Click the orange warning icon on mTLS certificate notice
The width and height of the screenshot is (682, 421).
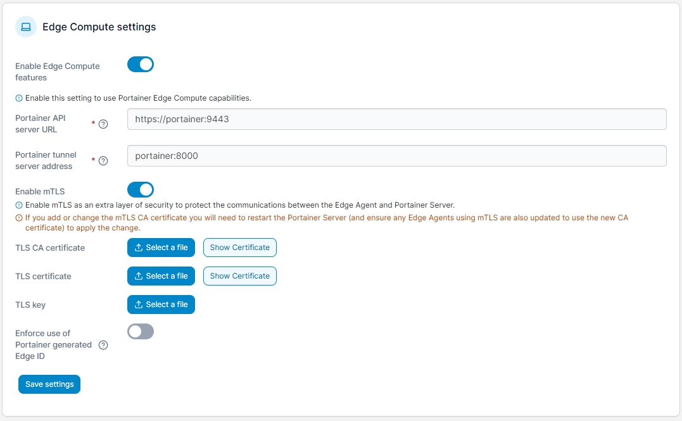(x=19, y=218)
